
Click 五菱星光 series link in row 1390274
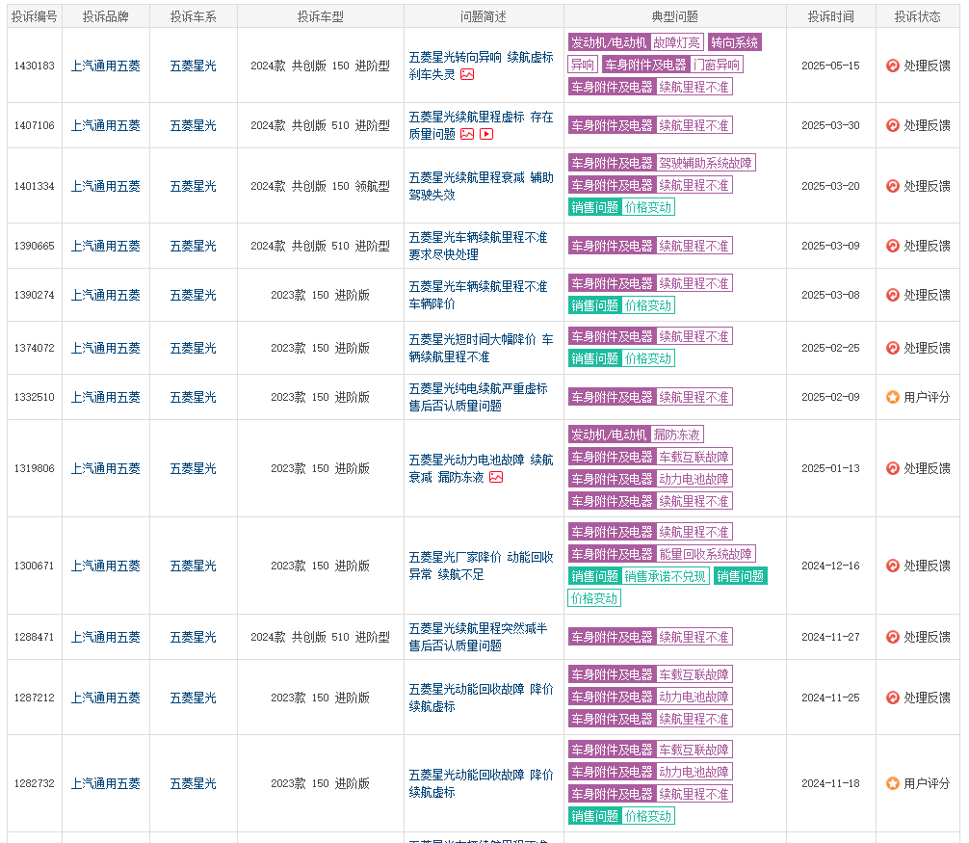point(194,295)
